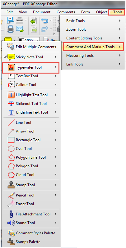Expand the Measuring Tools submenu arrow
The image size is (126, 248).
coord(120,56)
